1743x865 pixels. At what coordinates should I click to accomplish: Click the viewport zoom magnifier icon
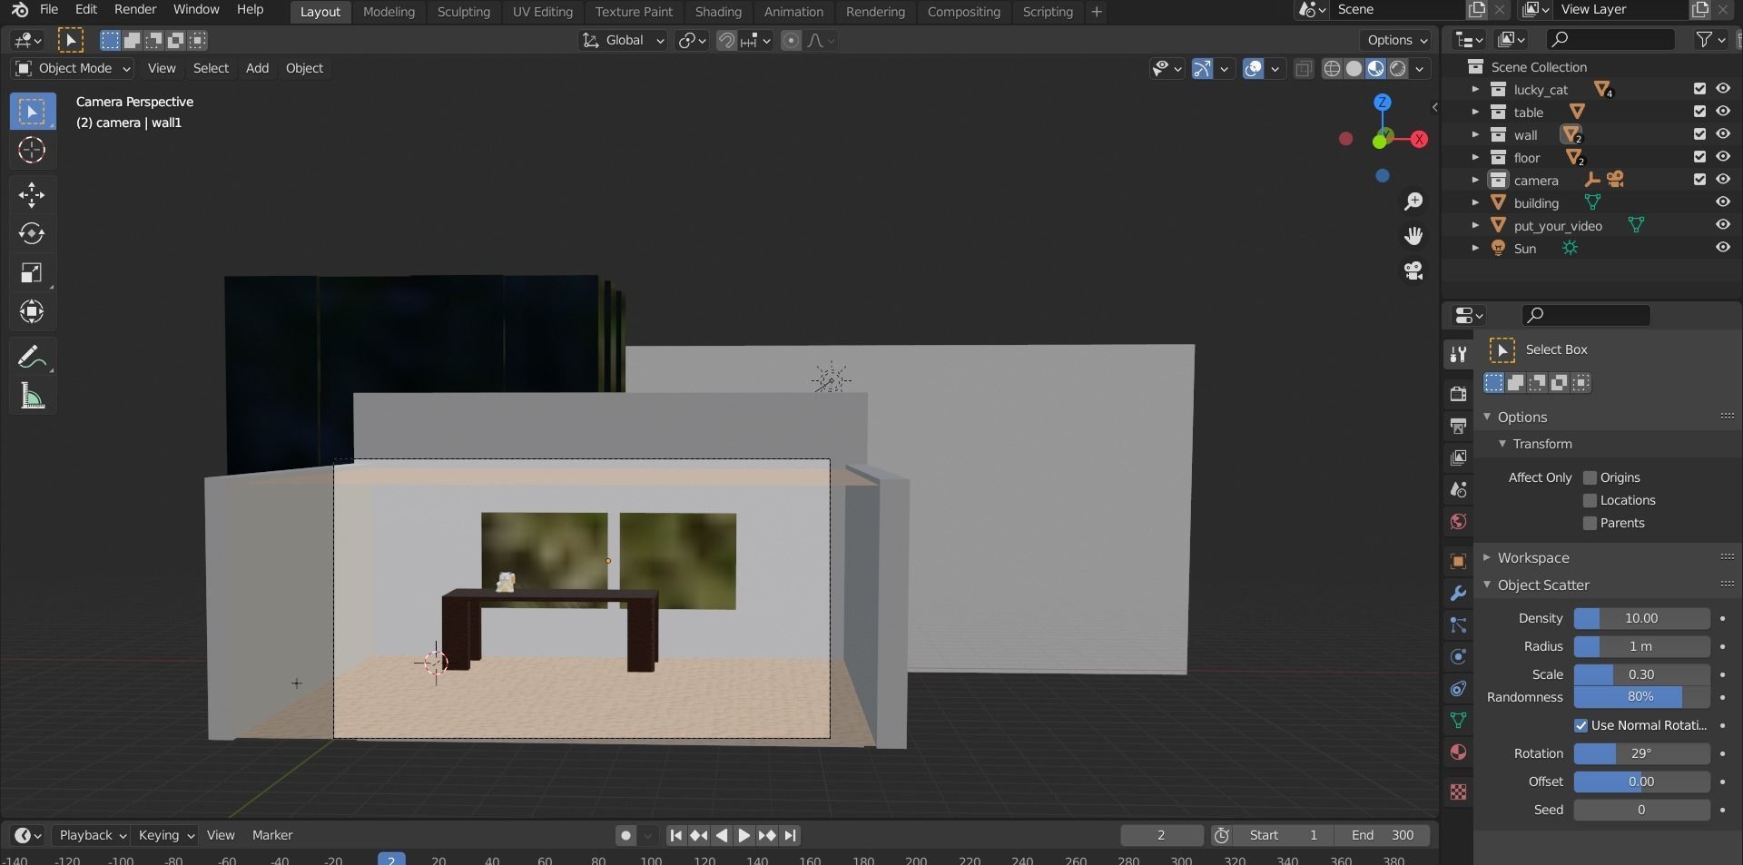point(1413,202)
